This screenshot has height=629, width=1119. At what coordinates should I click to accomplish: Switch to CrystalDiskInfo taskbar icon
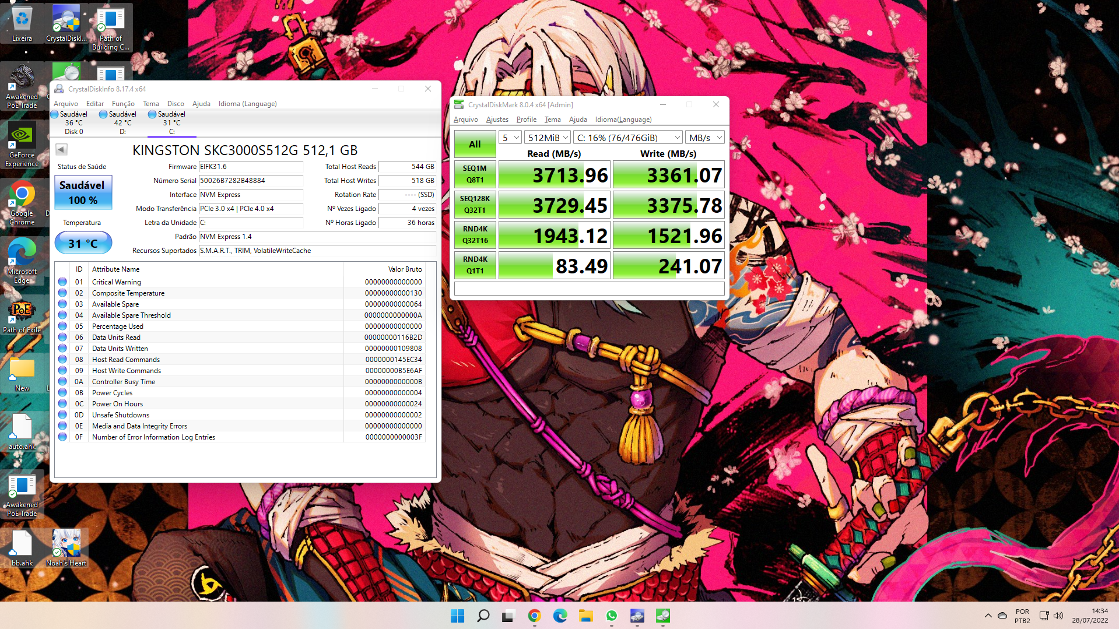pyautogui.click(x=637, y=616)
